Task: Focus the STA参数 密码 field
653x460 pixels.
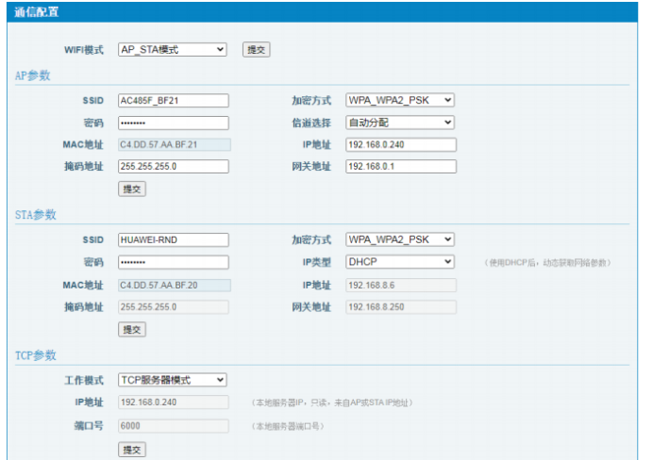Action: [x=173, y=262]
